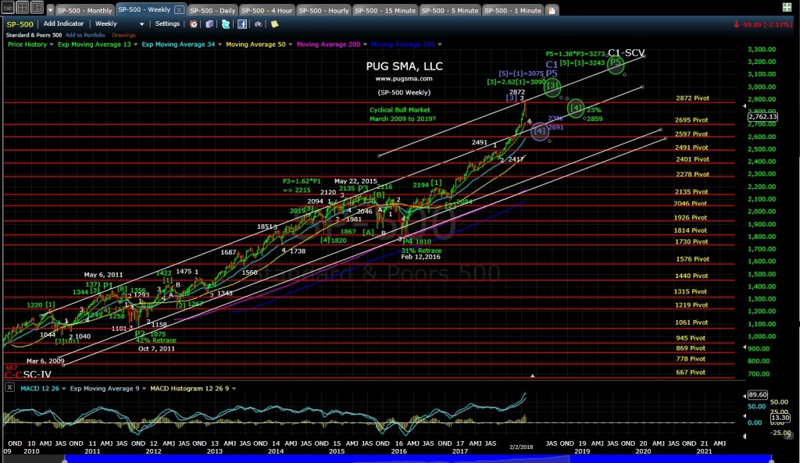The height and width of the screenshot is (463, 800).
Task: Click the 2135 Pivot label
Action: pos(691,192)
